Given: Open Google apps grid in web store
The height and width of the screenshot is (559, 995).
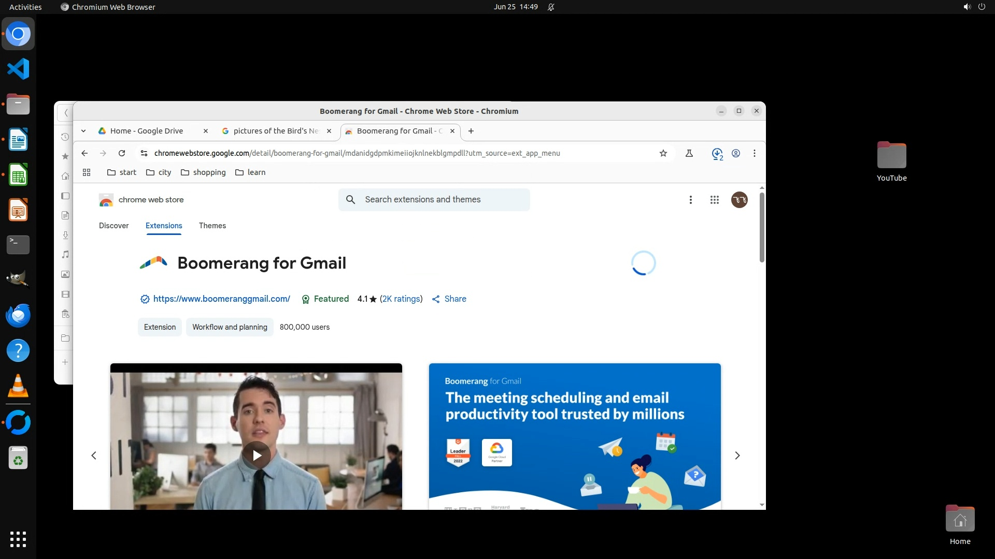Looking at the screenshot, I should point(714,200).
